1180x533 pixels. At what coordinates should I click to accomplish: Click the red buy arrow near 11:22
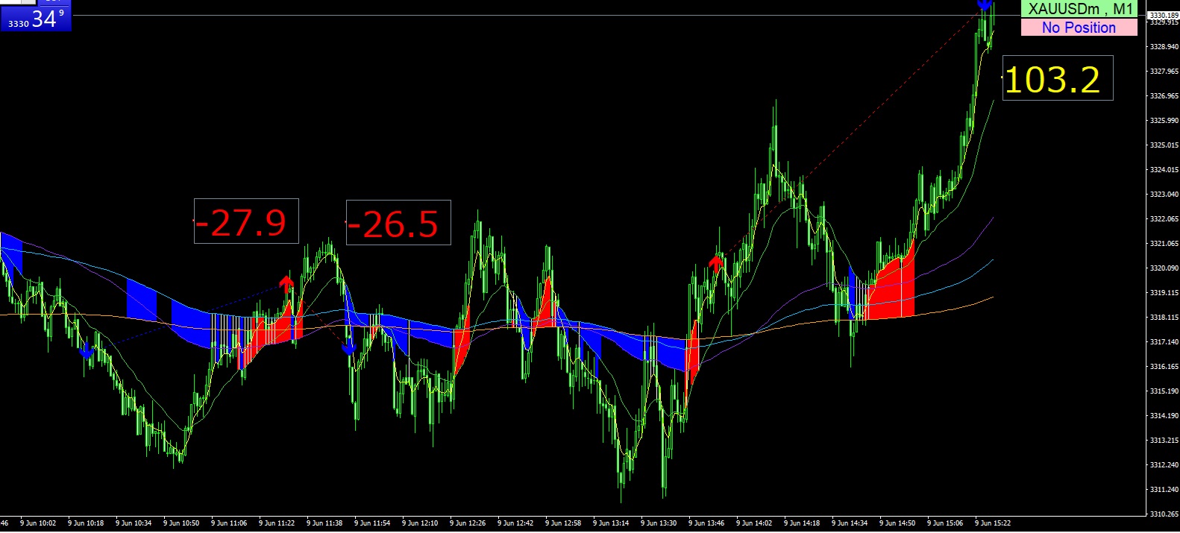point(286,283)
